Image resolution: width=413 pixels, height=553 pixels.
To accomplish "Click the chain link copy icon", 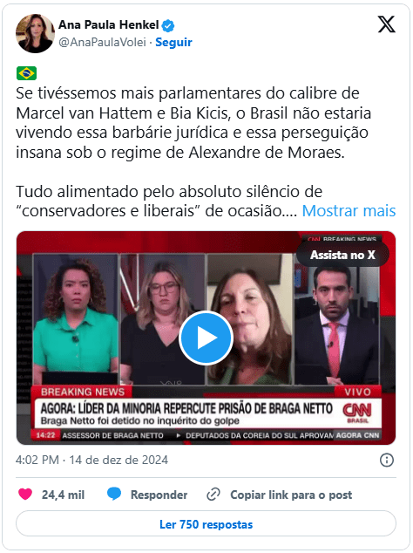I will (213, 495).
